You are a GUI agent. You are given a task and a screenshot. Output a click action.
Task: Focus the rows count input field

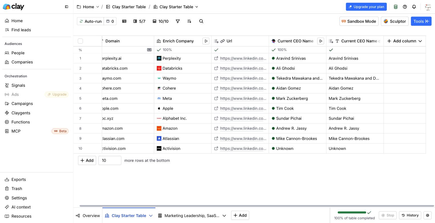tap(110, 160)
